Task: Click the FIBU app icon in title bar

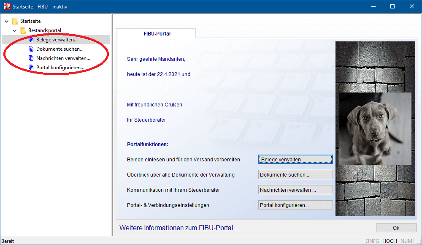Action: 7,6
